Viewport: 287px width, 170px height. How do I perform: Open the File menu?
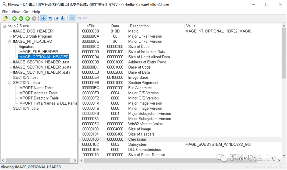[5, 12]
